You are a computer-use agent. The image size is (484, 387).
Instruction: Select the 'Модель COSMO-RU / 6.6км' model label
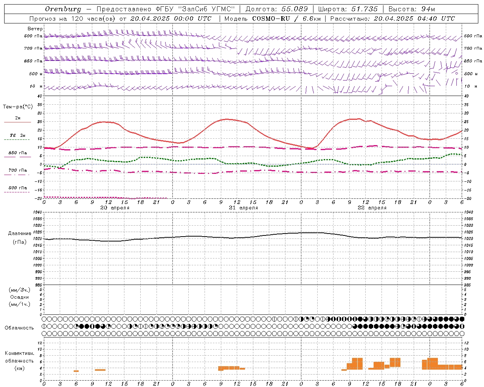pos(272,19)
